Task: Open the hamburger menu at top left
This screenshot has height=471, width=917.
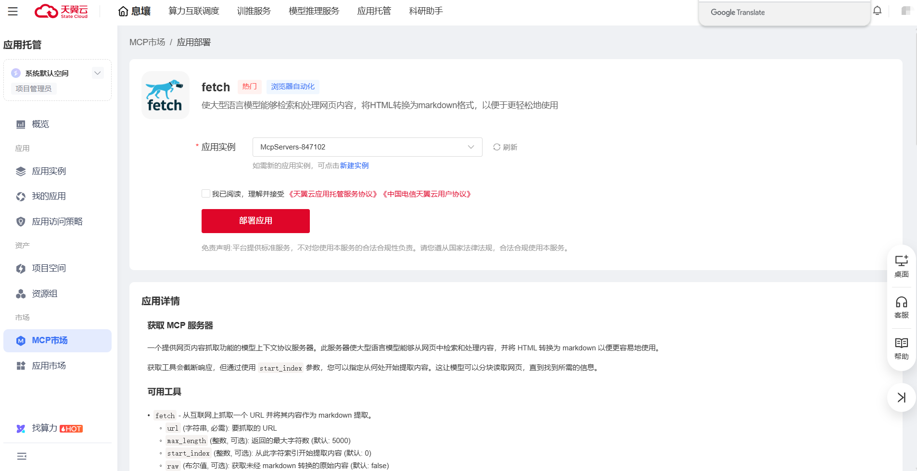Action: pyautogui.click(x=13, y=11)
